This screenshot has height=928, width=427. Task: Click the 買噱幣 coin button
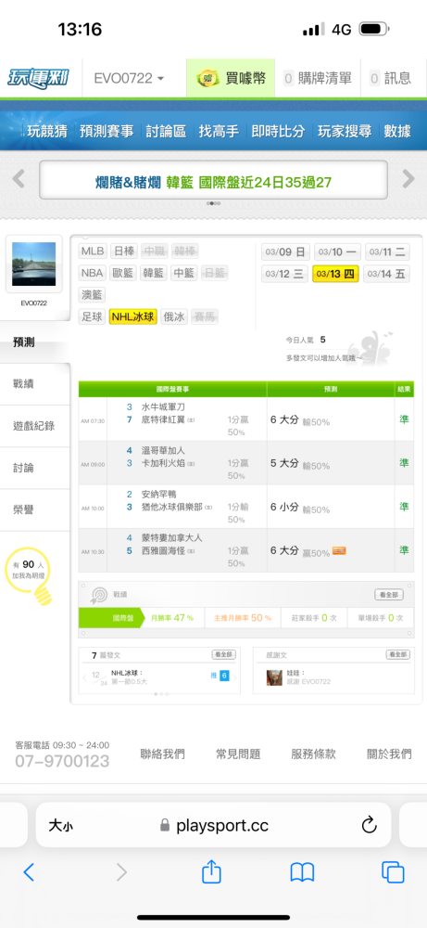pyautogui.click(x=231, y=78)
